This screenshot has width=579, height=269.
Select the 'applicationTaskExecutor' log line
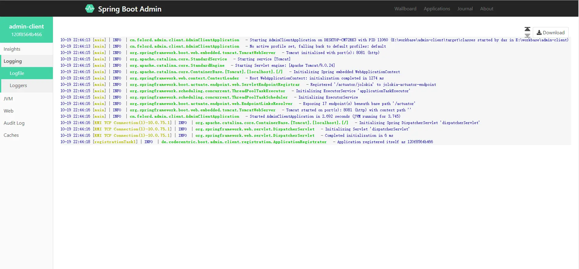tap(235, 91)
